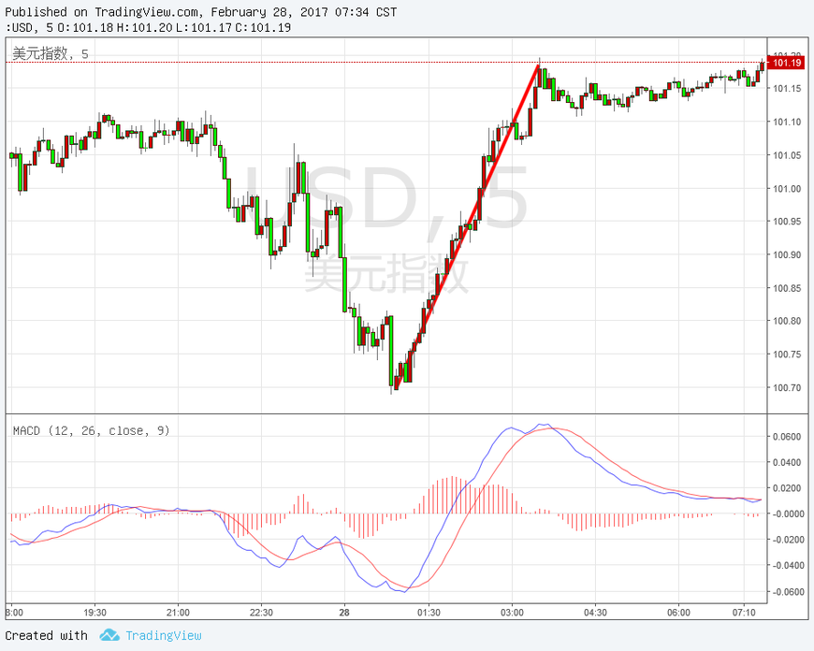Click the 06:00 time axis label
814x651 pixels.
[x=678, y=613]
